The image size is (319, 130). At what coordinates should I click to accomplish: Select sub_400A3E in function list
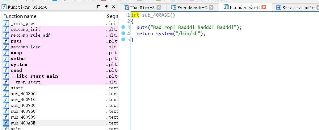pos(60,123)
